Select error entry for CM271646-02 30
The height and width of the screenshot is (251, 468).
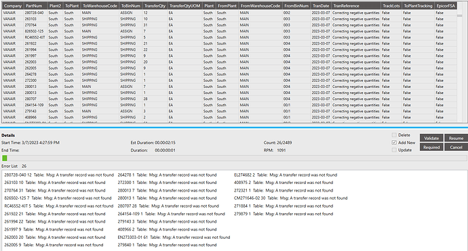coord(291,198)
